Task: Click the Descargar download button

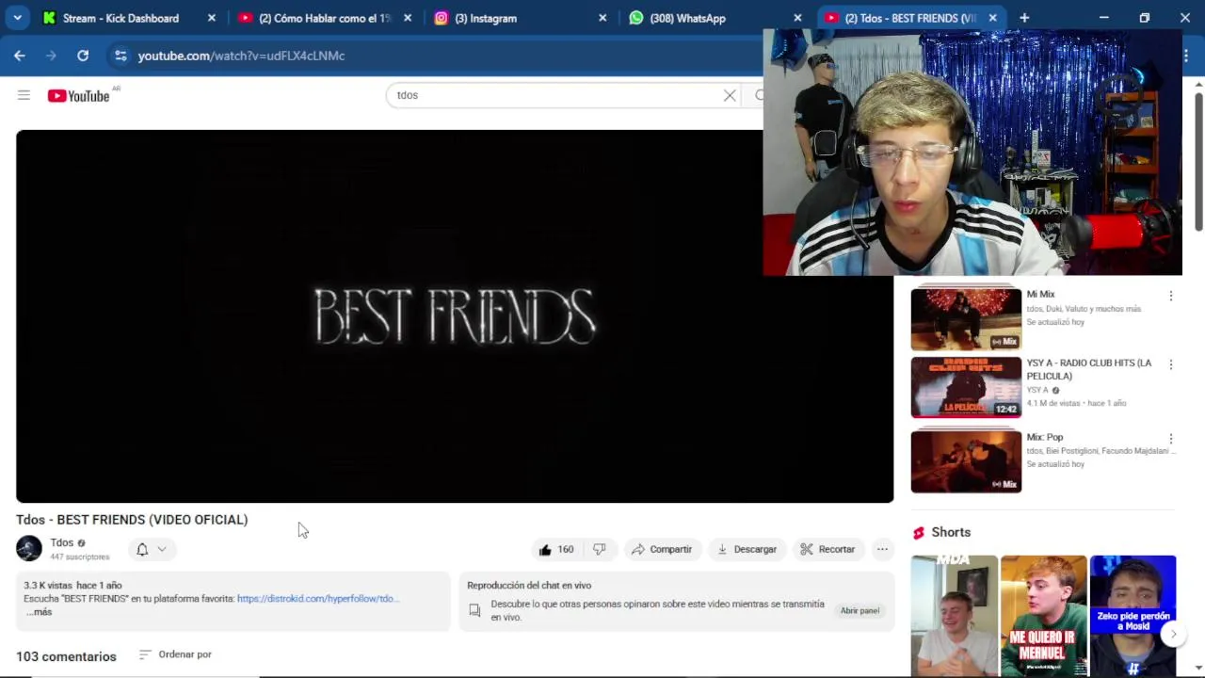Action: pos(747,549)
